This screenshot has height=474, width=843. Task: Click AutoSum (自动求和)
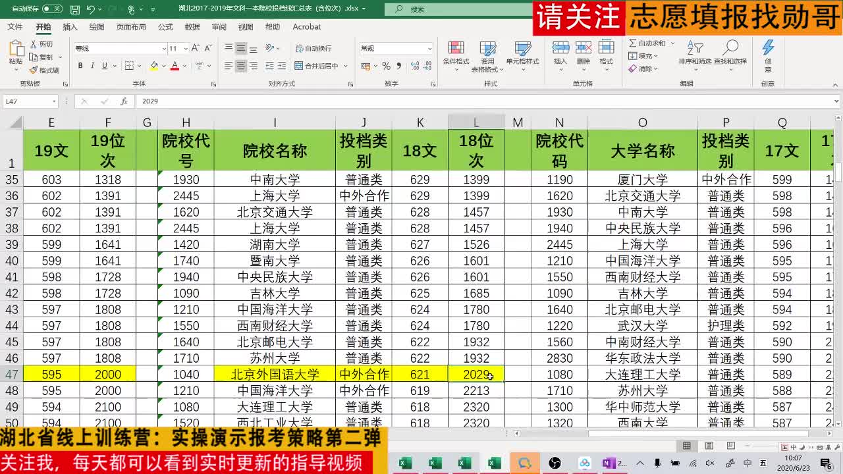click(647, 43)
